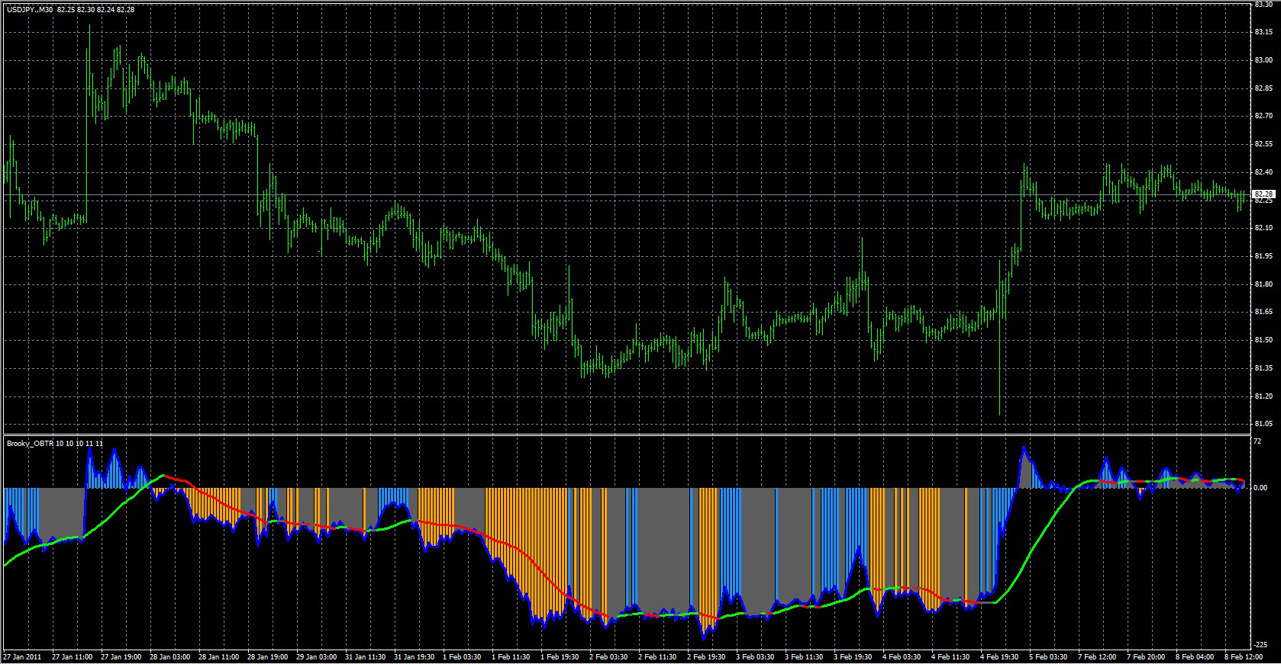Click the 81.05 price scale label
Image resolution: width=1281 pixels, height=664 pixels.
click(1263, 424)
